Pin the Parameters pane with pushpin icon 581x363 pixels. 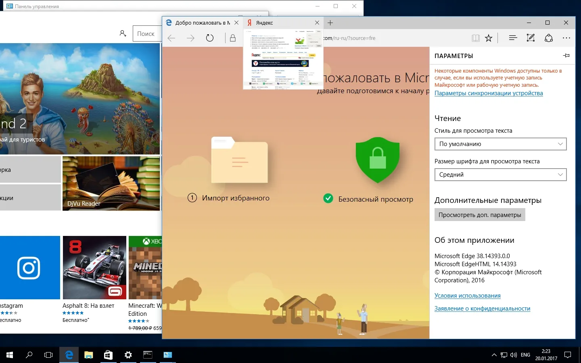tap(566, 56)
